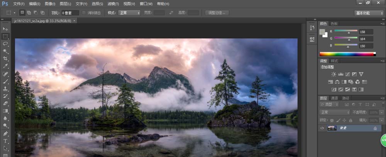This screenshot has width=386, height=157.
Task: Add a Photo Filter adjustment
Action: [x=351, y=82]
